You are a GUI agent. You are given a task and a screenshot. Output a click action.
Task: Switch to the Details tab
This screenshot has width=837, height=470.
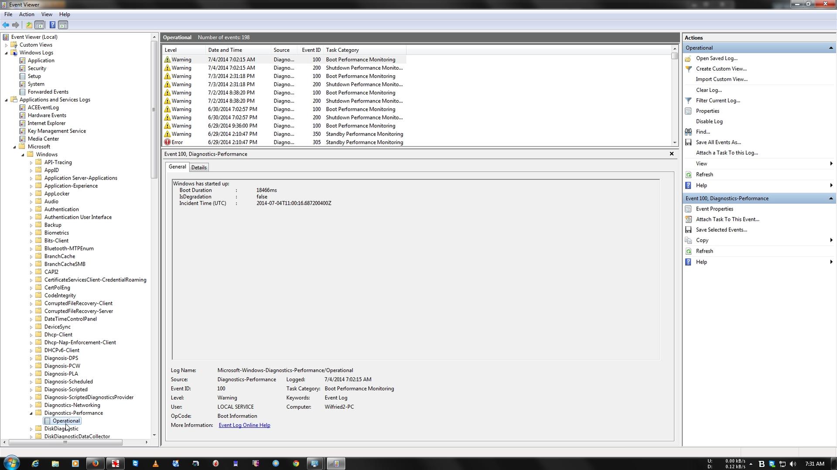199,168
